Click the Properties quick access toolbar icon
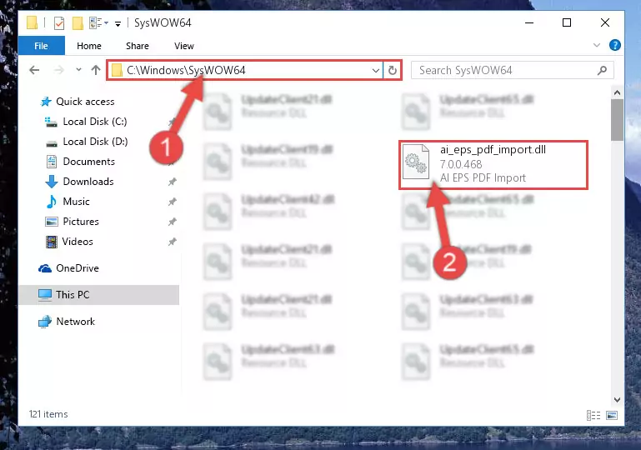 [59, 23]
